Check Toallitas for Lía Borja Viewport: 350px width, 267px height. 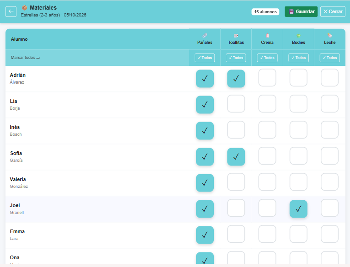point(236,104)
